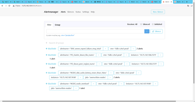Click the horizontal scrollbar at page bottom
Viewport: 195px width, 102px height.
[89, 101]
